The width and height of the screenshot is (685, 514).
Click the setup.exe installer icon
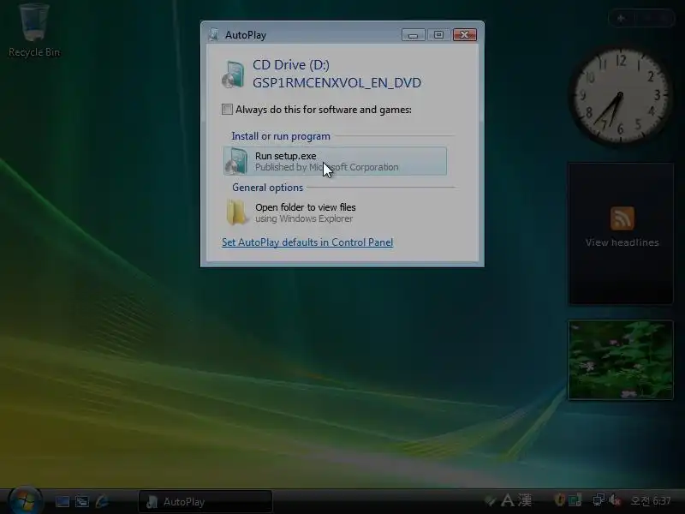(236, 161)
